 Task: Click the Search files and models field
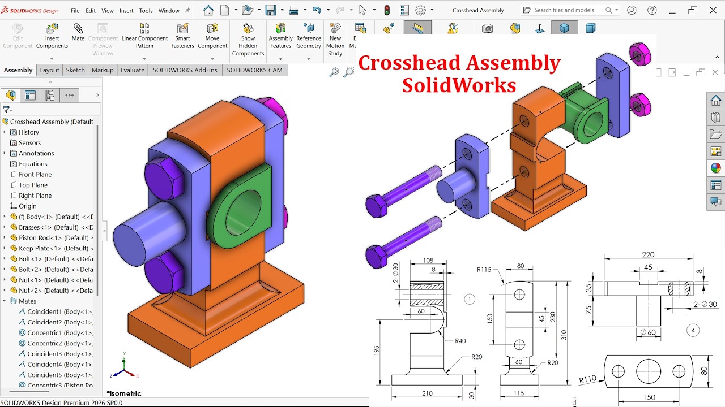[570, 10]
